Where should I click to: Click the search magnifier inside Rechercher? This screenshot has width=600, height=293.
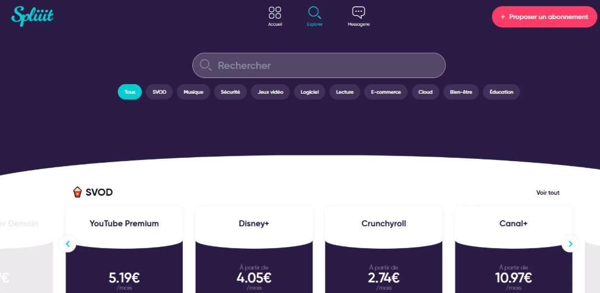205,65
